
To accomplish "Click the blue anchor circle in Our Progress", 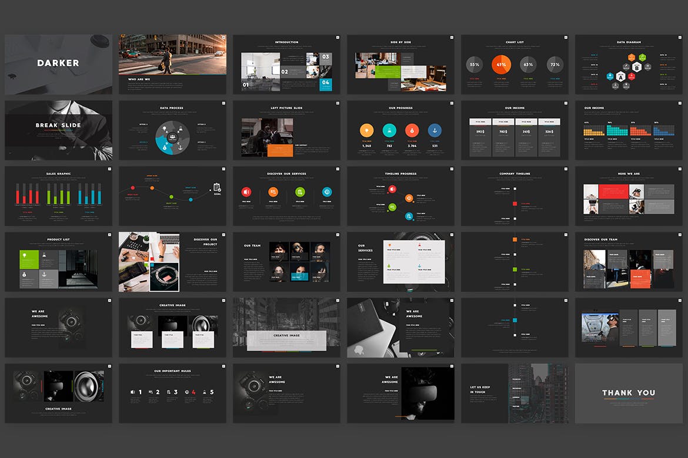I will (x=435, y=130).
